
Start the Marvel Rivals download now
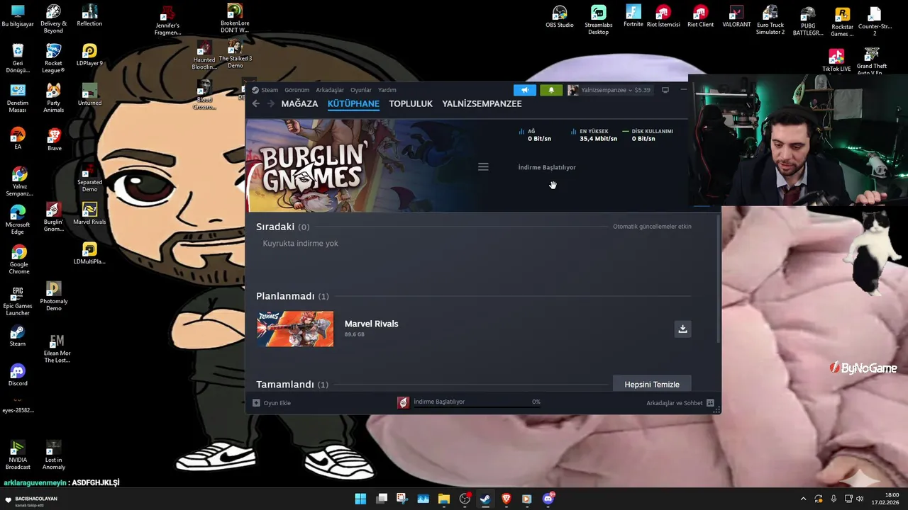pos(682,329)
